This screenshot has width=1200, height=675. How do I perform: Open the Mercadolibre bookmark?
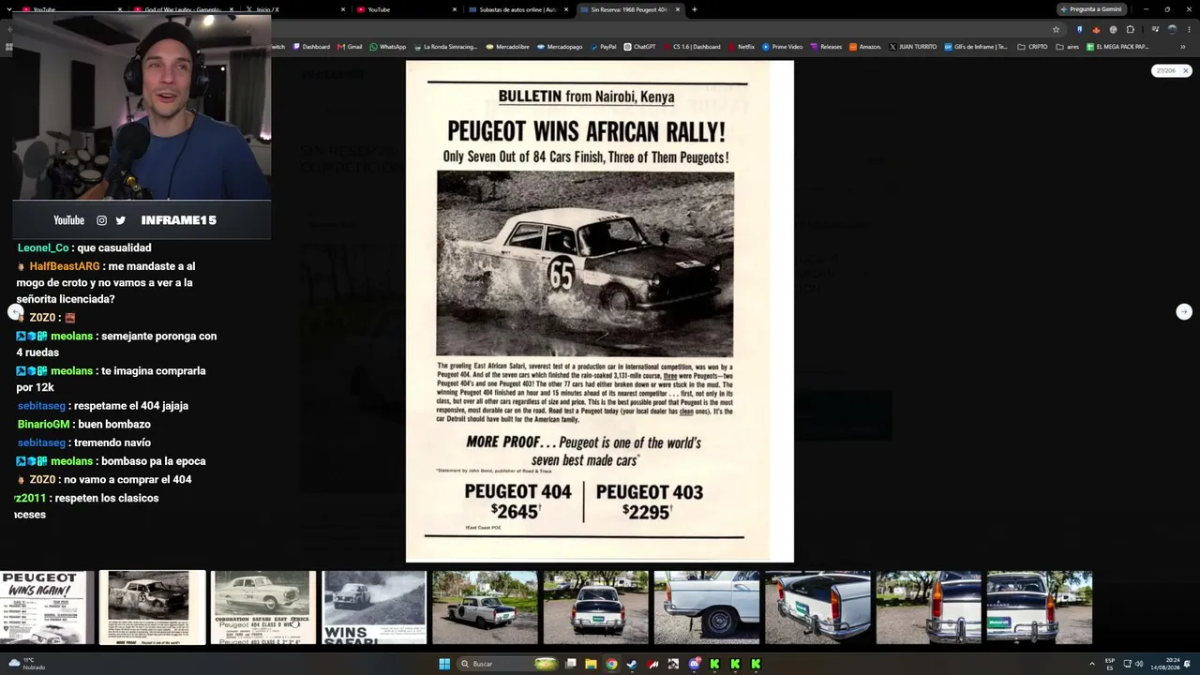tap(508, 47)
